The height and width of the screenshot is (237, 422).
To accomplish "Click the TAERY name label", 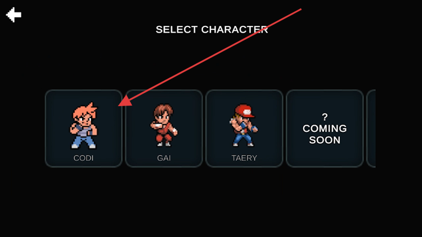I will click(244, 158).
